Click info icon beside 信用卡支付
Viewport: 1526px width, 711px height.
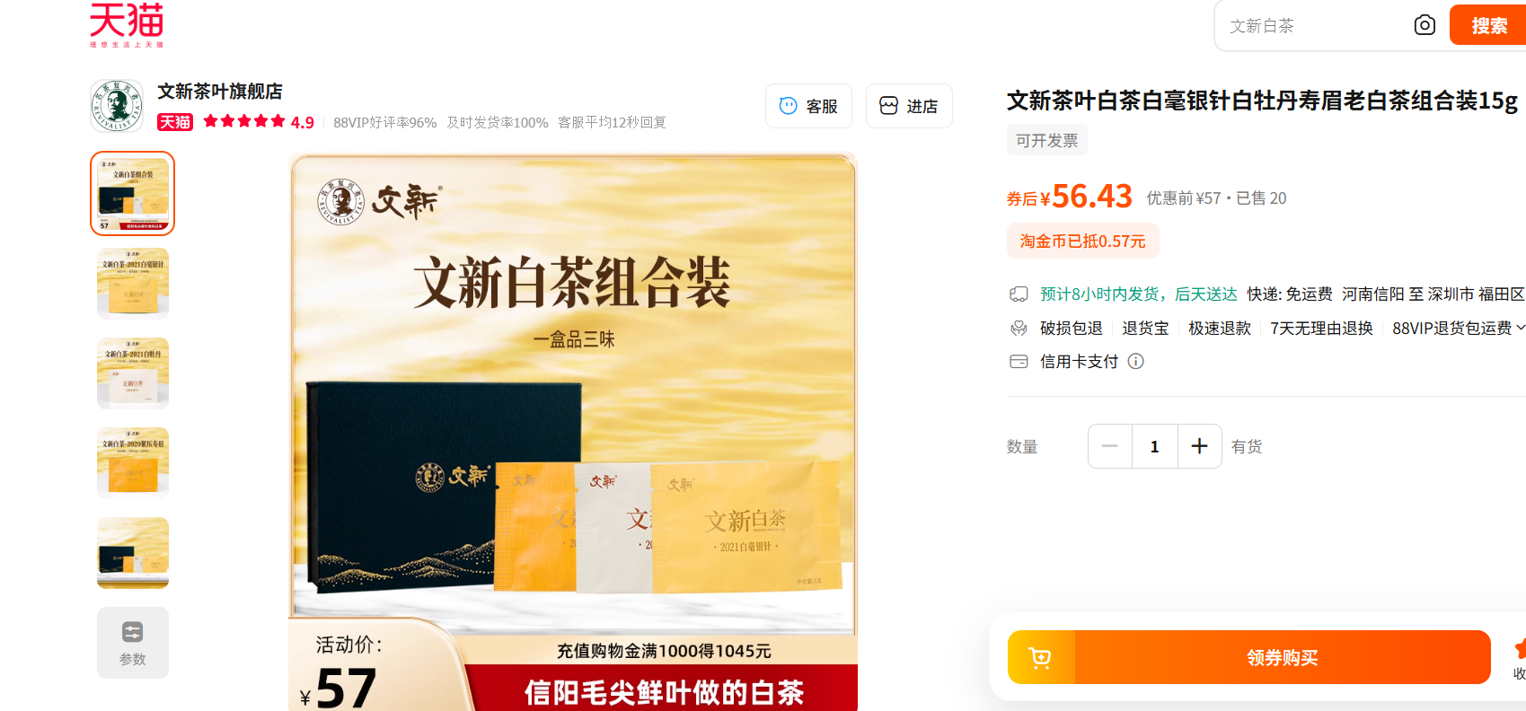pyautogui.click(x=1135, y=361)
